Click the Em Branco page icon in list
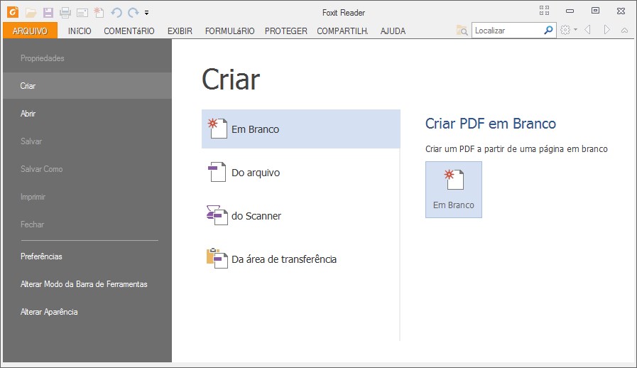 point(217,129)
